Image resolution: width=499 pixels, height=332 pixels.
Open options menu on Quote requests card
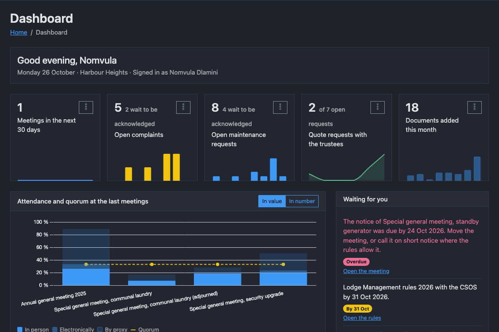[378, 107]
